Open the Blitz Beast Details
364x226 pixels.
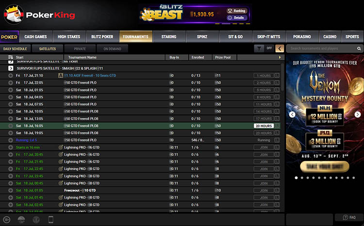click(x=236, y=17)
